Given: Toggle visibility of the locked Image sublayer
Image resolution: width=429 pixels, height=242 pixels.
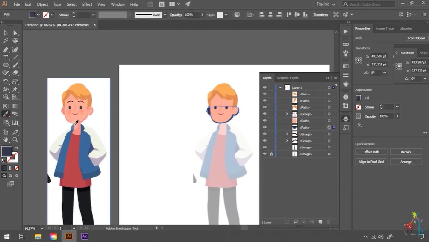Looking at the screenshot, I should tap(264, 154).
